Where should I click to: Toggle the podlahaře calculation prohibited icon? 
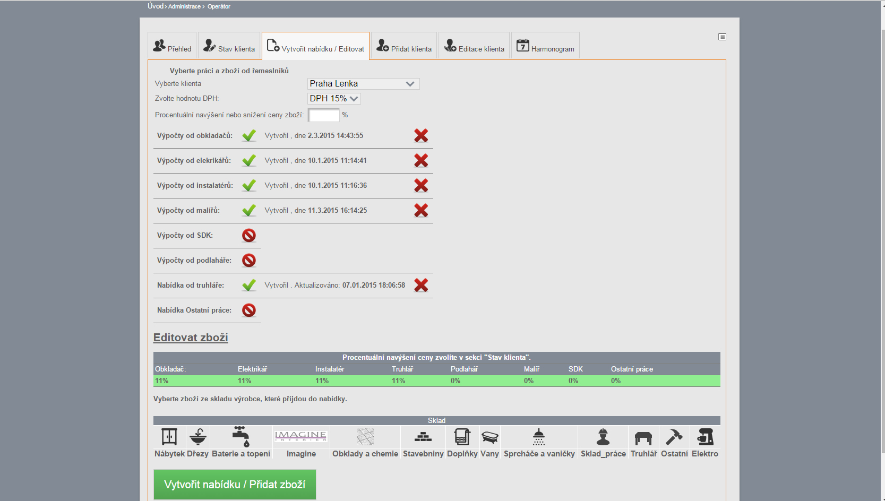pyautogui.click(x=249, y=261)
